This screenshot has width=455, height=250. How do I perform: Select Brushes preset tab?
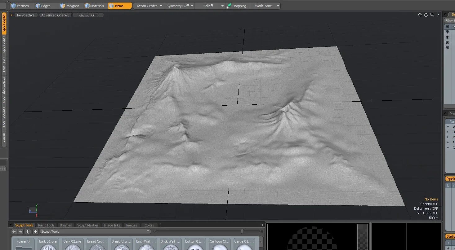66,225
